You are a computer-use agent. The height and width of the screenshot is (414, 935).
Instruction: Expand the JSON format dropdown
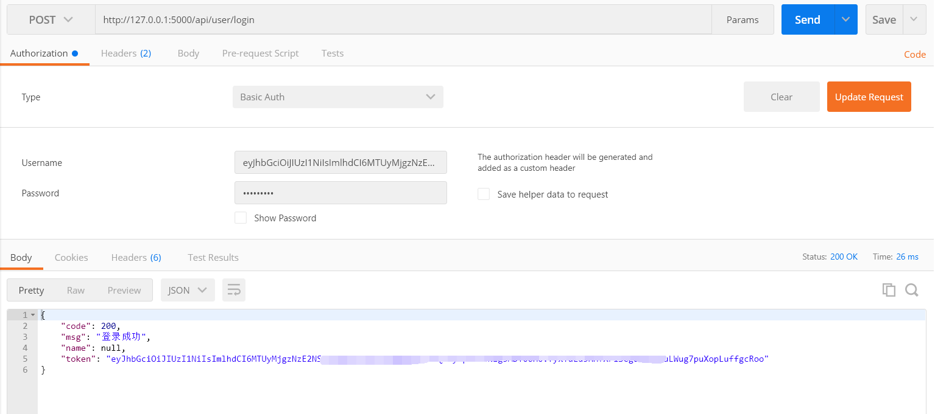pos(187,290)
